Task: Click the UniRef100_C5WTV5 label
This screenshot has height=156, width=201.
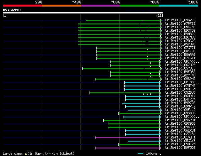Action: [x=180, y=144]
